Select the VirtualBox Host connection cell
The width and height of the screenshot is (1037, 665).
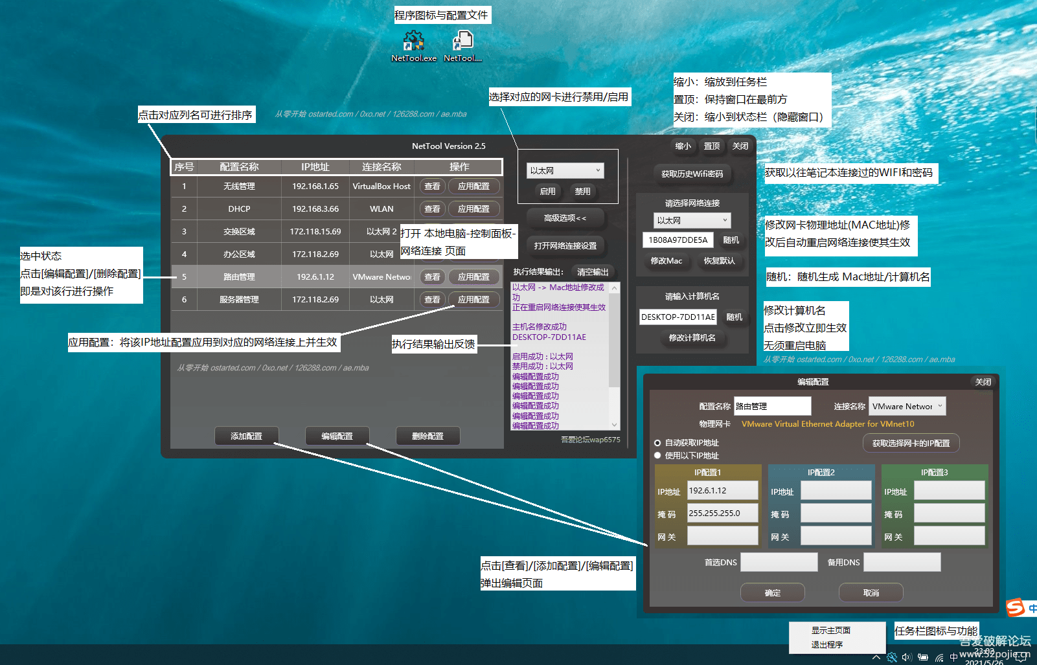tap(382, 186)
